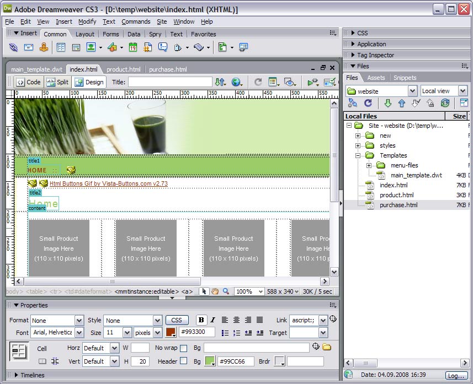Insert a Div Tag icon
The width and height of the screenshot is (473, 384).
click(x=76, y=47)
